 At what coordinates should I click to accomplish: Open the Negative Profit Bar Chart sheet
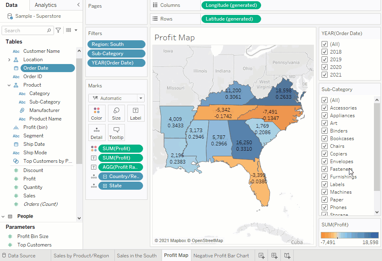click(221, 255)
